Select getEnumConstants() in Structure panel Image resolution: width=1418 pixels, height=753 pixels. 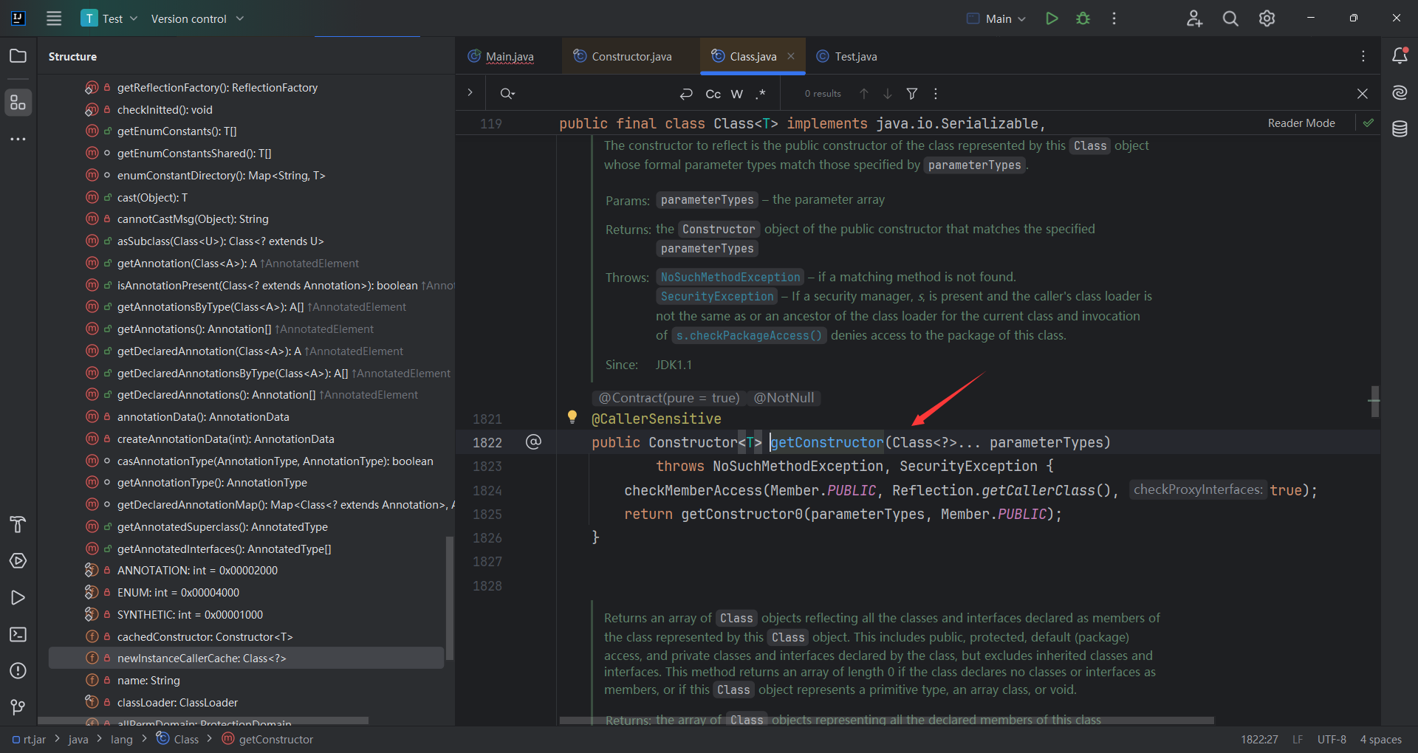coord(177,131)
